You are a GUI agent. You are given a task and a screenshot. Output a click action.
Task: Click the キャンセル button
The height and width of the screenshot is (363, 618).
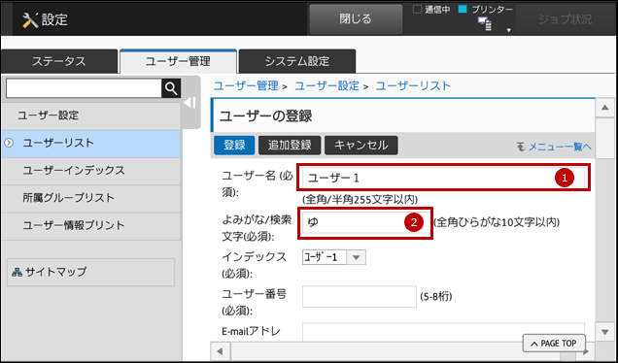361,146
